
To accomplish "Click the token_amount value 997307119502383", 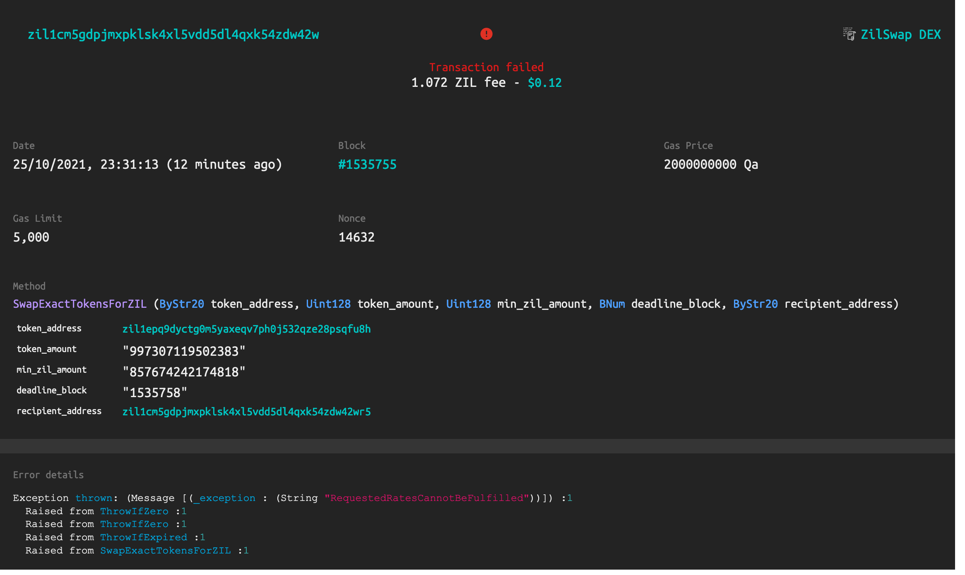I will [x=184, y=351].
